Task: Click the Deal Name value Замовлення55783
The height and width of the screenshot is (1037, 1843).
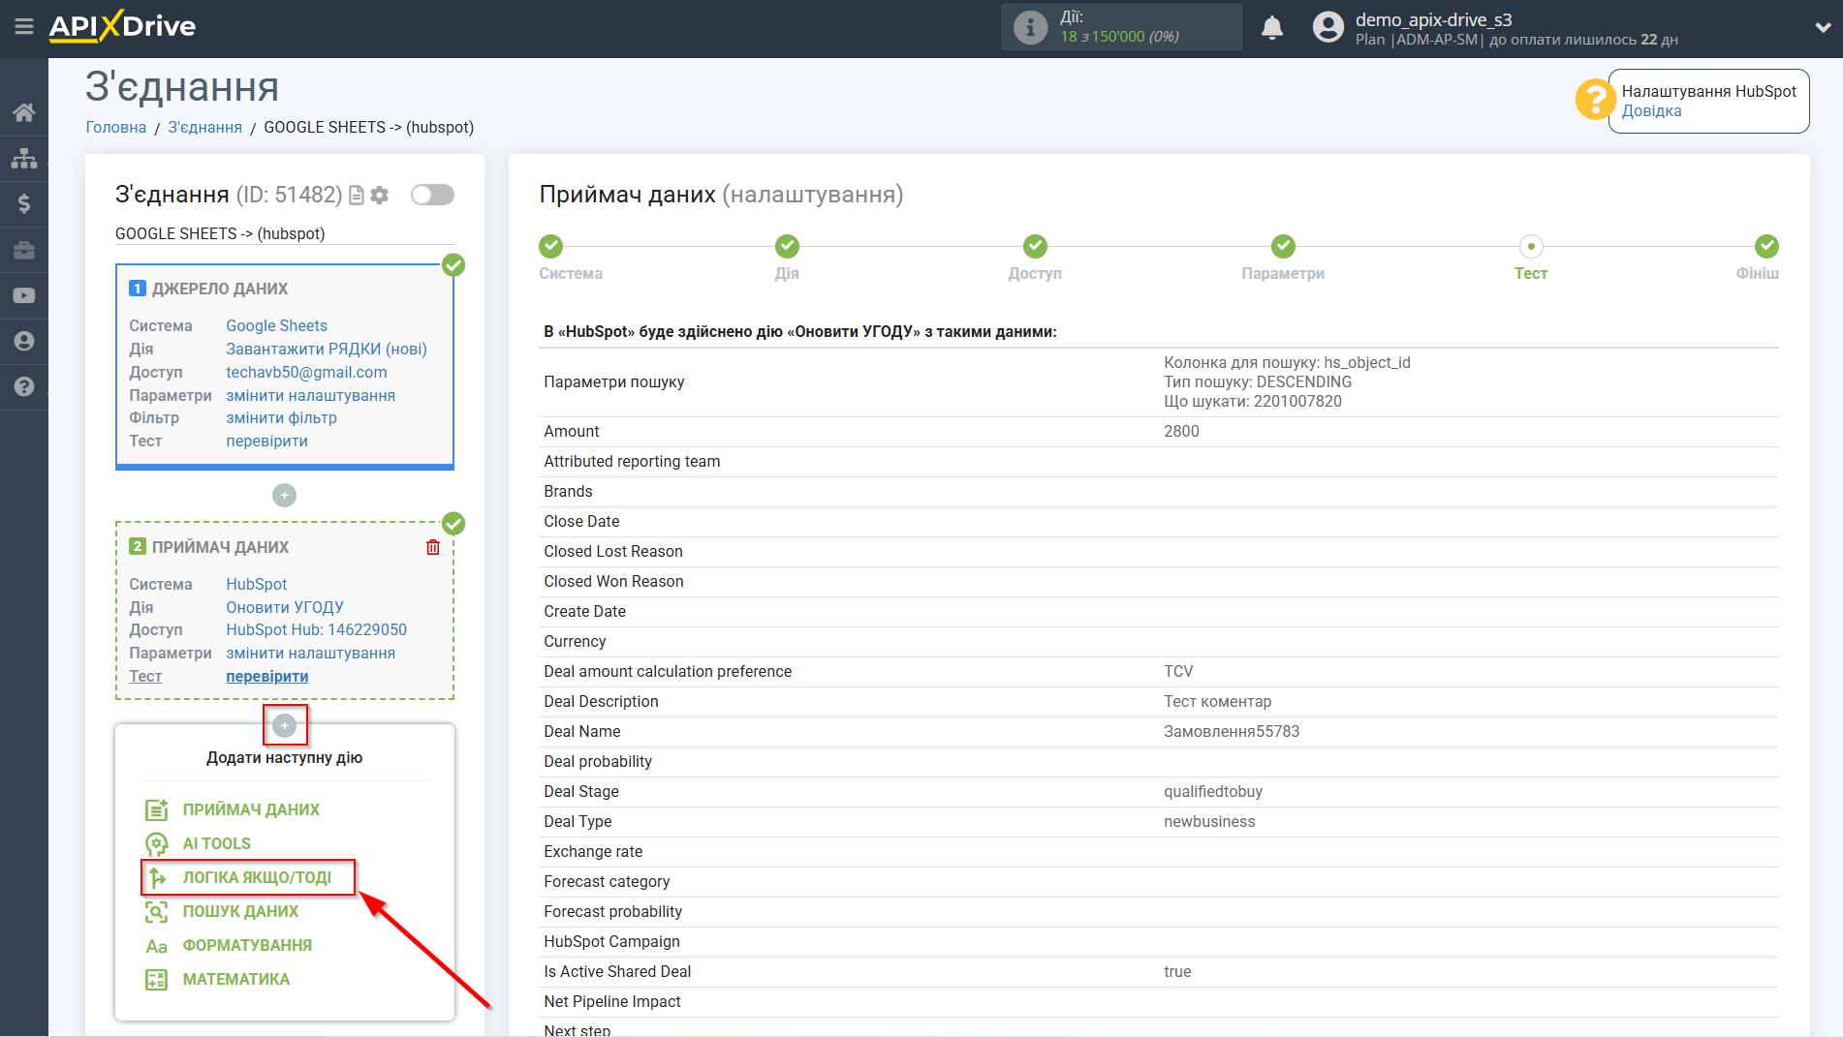Action: click(x=1232, y=731)
